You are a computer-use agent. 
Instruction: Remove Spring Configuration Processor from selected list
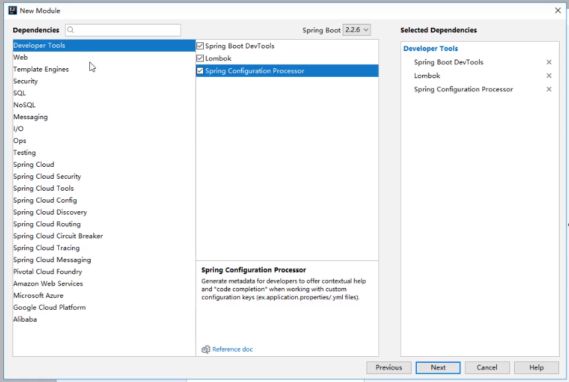[x=548, y=89]
